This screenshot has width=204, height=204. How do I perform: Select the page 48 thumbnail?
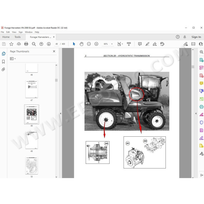(x=31, y=115)
